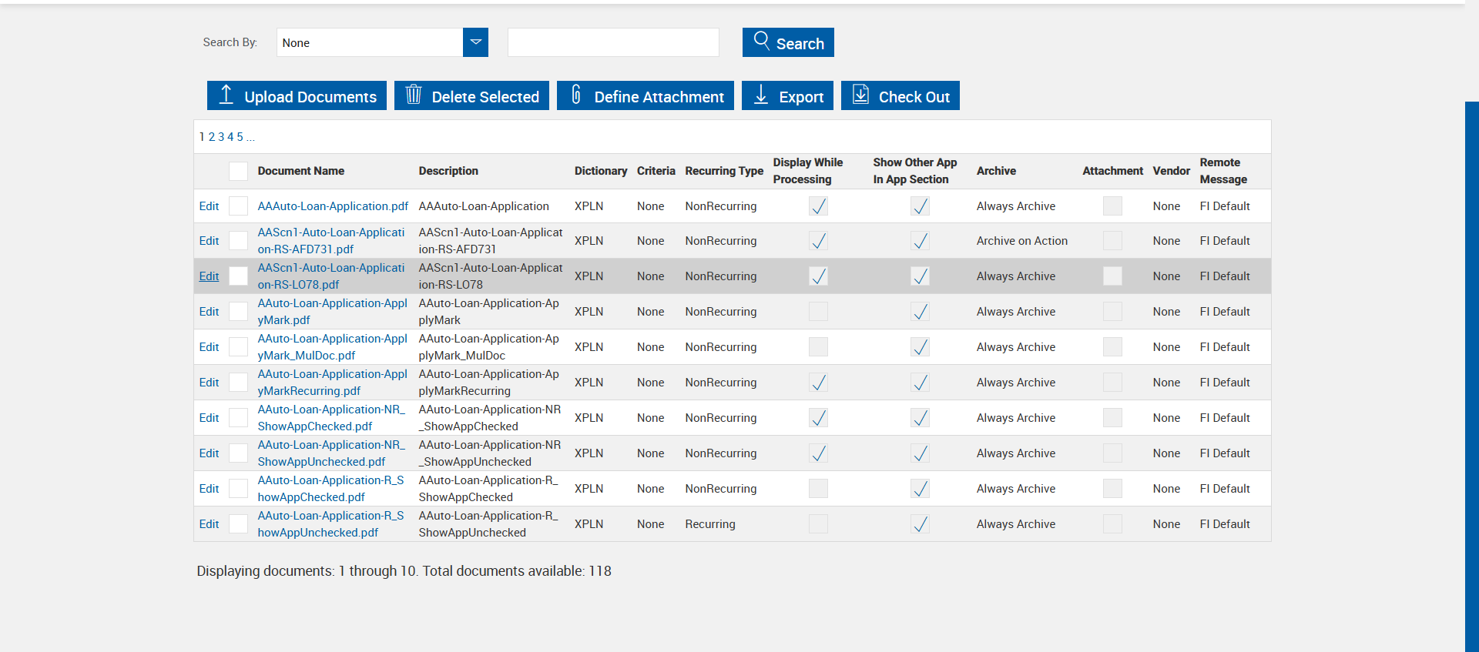Show more pages via ellipsis link
This screenshot has height=652, width=1479.
[x=250, y=137]
